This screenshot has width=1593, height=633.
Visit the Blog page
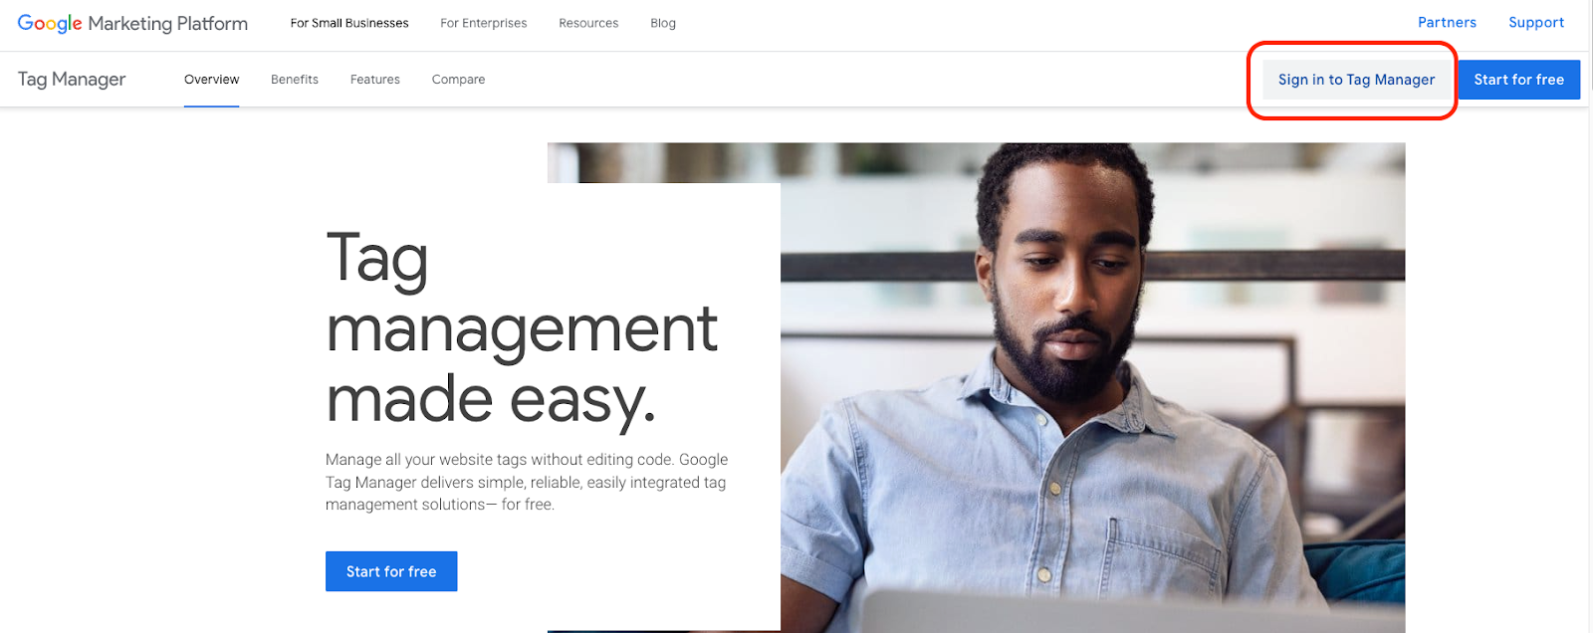(663, 23)
